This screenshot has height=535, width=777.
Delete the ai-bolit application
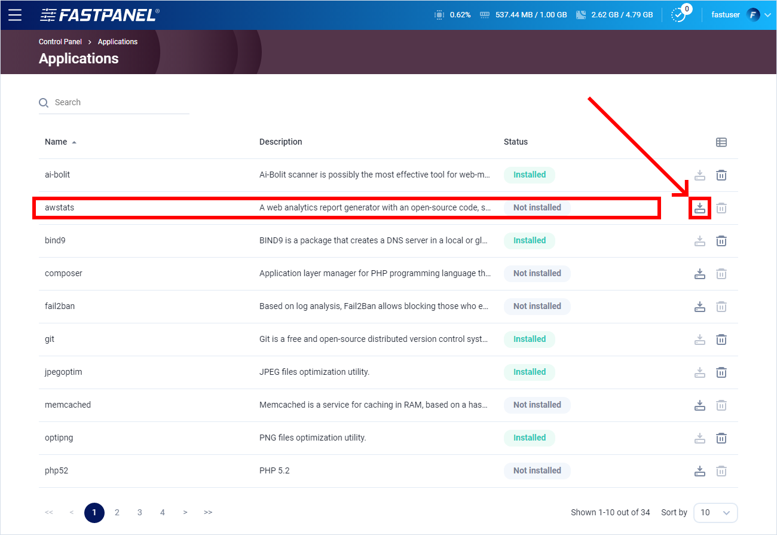[721, 175]
